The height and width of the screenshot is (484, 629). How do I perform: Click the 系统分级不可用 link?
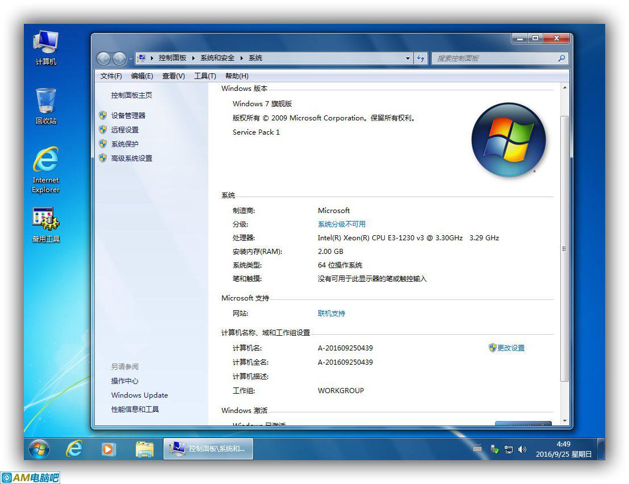click(341, 224)
